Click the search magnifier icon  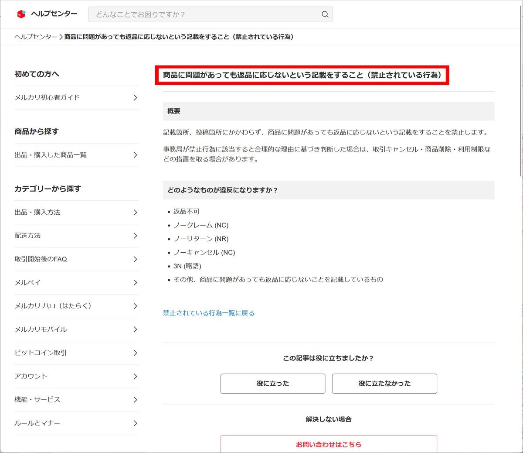[325, 14]
